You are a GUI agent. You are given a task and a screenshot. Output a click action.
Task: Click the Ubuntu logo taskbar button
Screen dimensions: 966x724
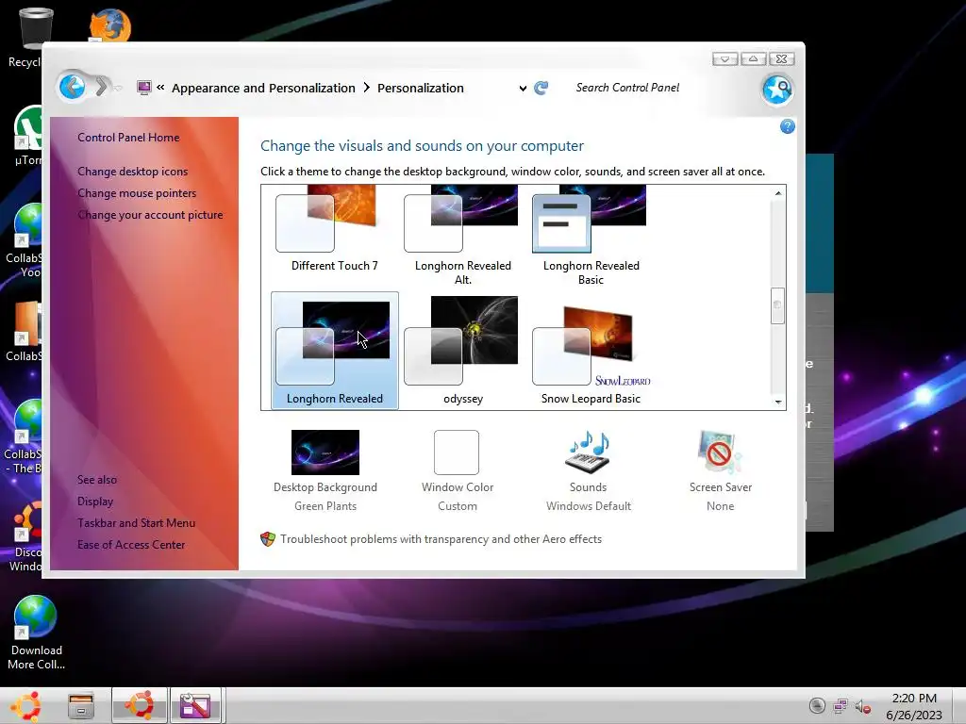click(140, 705)
